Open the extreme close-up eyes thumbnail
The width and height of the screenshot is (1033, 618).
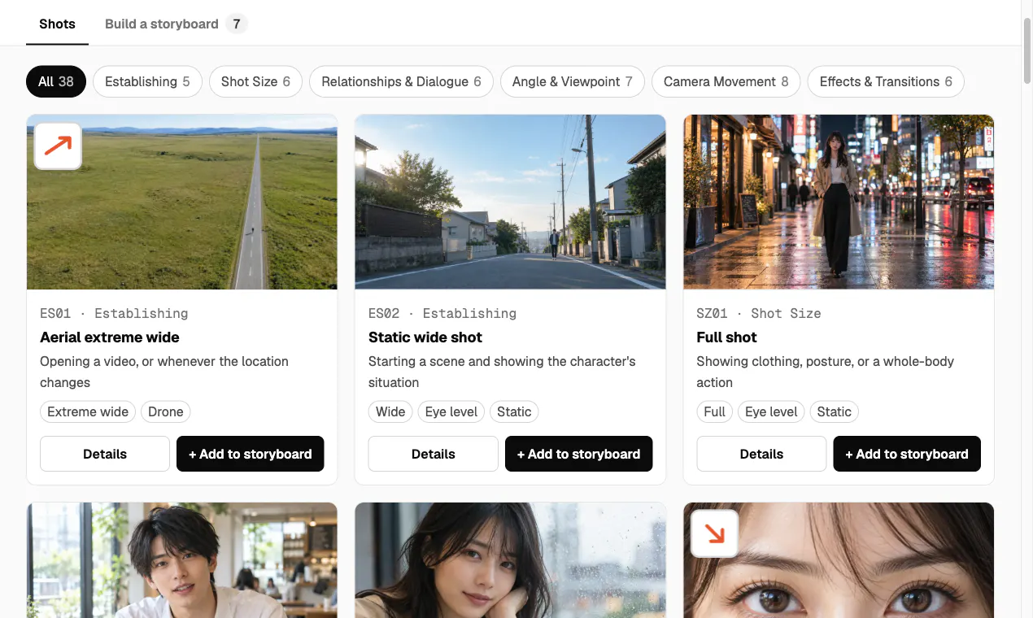point(839,560)
